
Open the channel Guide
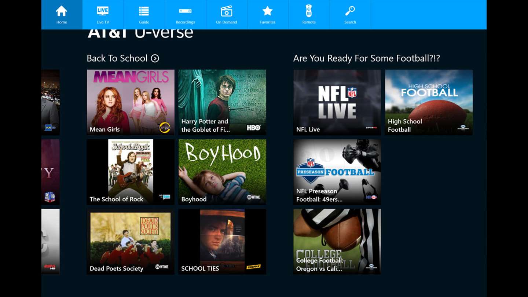click(x=144, y=15)
